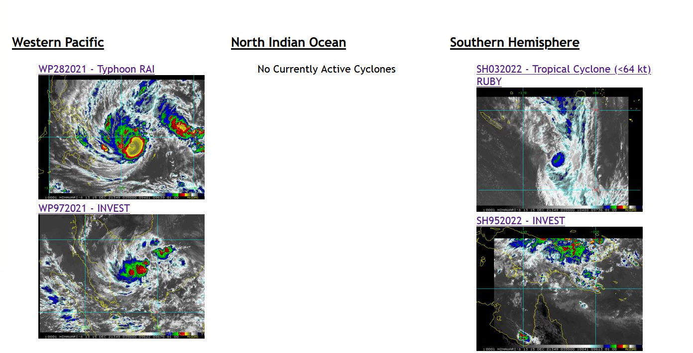Click the Southern Hemisphere heading
Image resolution: width=693 pixels, height=353 pixels.
coord(514,43)
